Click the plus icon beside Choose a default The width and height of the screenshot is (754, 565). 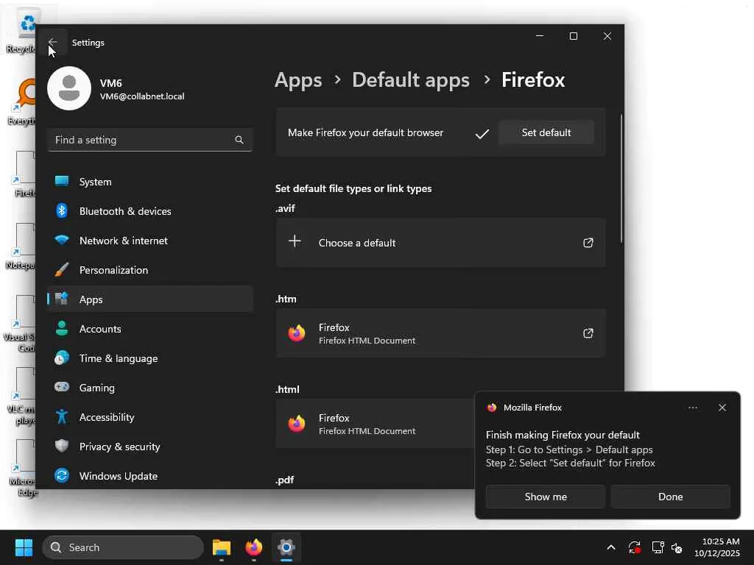pos(295,242)
